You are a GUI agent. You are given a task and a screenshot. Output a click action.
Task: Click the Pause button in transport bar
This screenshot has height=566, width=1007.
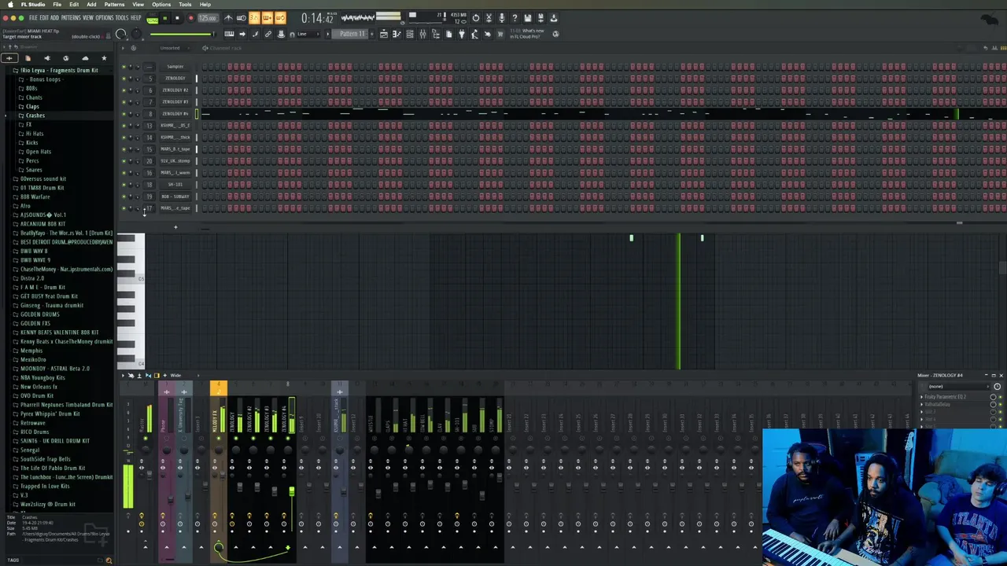[164, 18]
